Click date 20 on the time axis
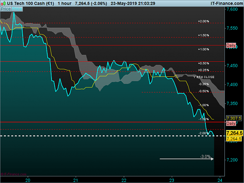The image size is (244, 183). tap(28, 180)
